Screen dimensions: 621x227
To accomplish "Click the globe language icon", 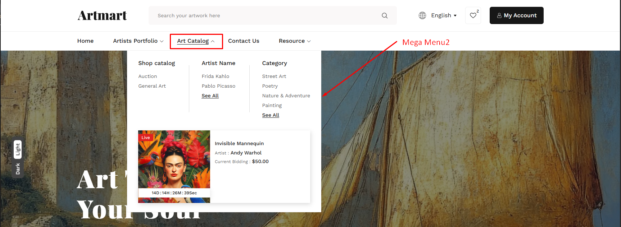I will pyautogui.click(x=422, y=15).
